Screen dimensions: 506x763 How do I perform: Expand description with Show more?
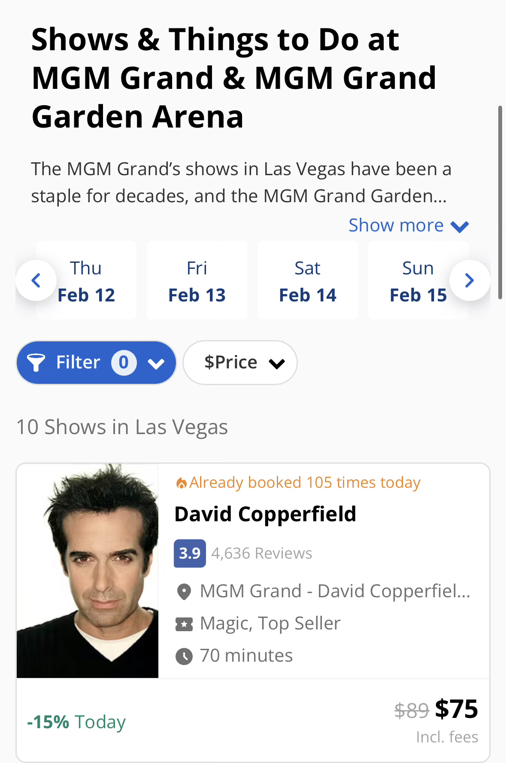[x=408, y=225]
